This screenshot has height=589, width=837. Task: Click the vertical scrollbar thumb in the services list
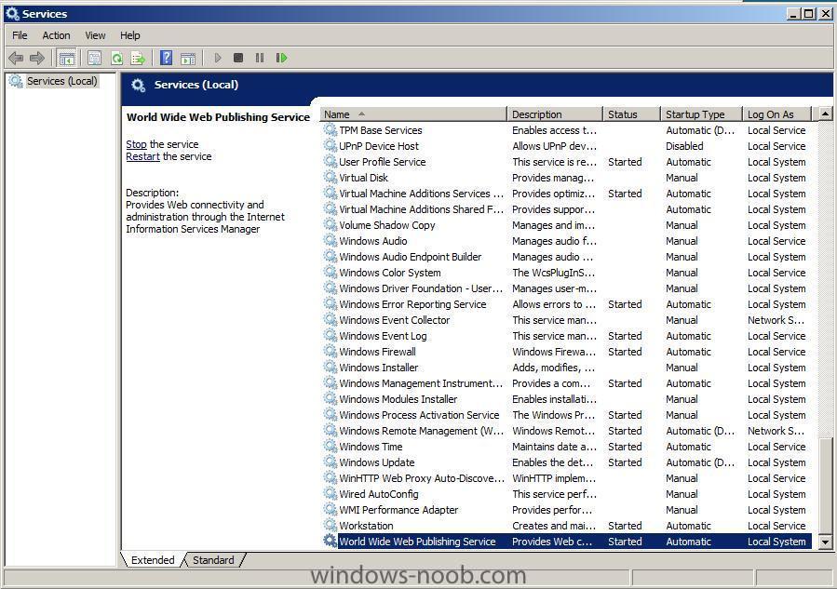825,486
